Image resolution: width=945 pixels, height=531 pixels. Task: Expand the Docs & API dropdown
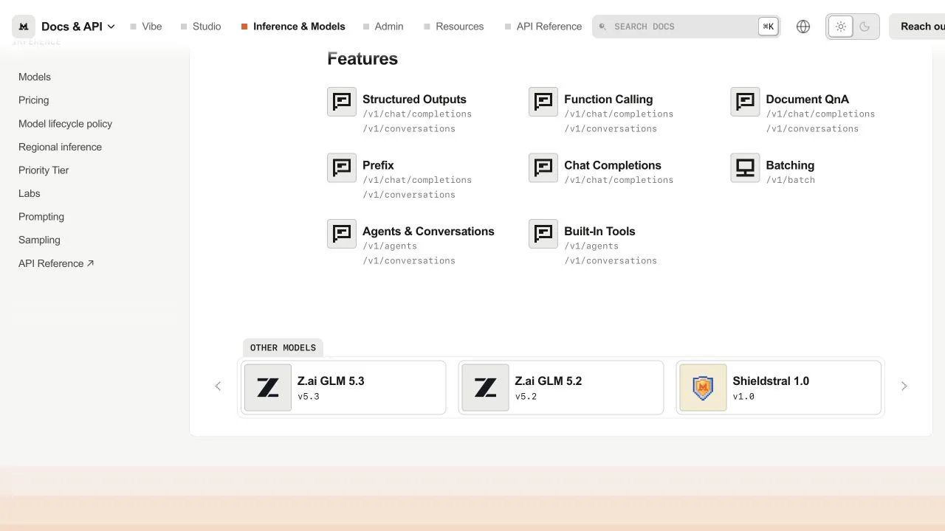pos(78,27)
